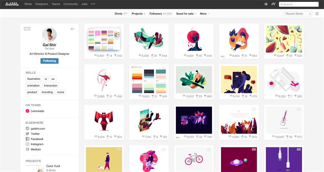Click the heart icon with 954 likes
Image resolution: width=324 pixels, height=172 pixels.
[x=250, y=55]
